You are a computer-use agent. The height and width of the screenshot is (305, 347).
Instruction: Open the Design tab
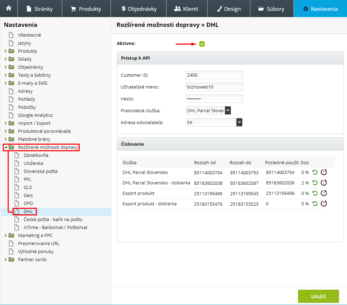tap(228, 9)
